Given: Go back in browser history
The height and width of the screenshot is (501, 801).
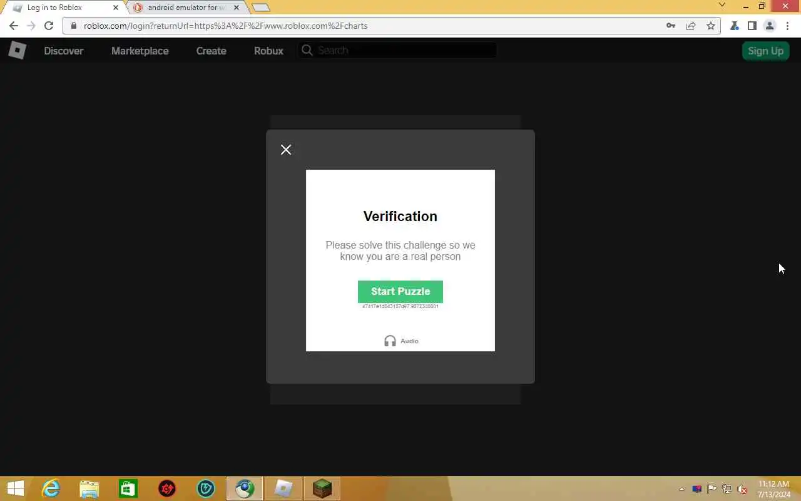Looking at the screenshot, I should [14, 26].
